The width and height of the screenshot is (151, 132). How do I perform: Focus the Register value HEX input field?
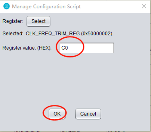click(87, 48)
